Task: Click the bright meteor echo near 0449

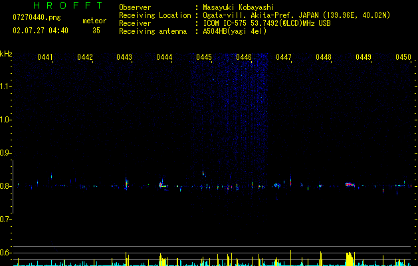Action: (x=350, y=184)
